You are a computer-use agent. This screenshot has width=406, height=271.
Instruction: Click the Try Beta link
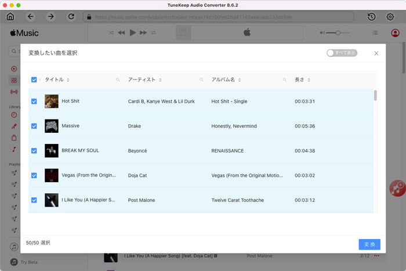29,262
